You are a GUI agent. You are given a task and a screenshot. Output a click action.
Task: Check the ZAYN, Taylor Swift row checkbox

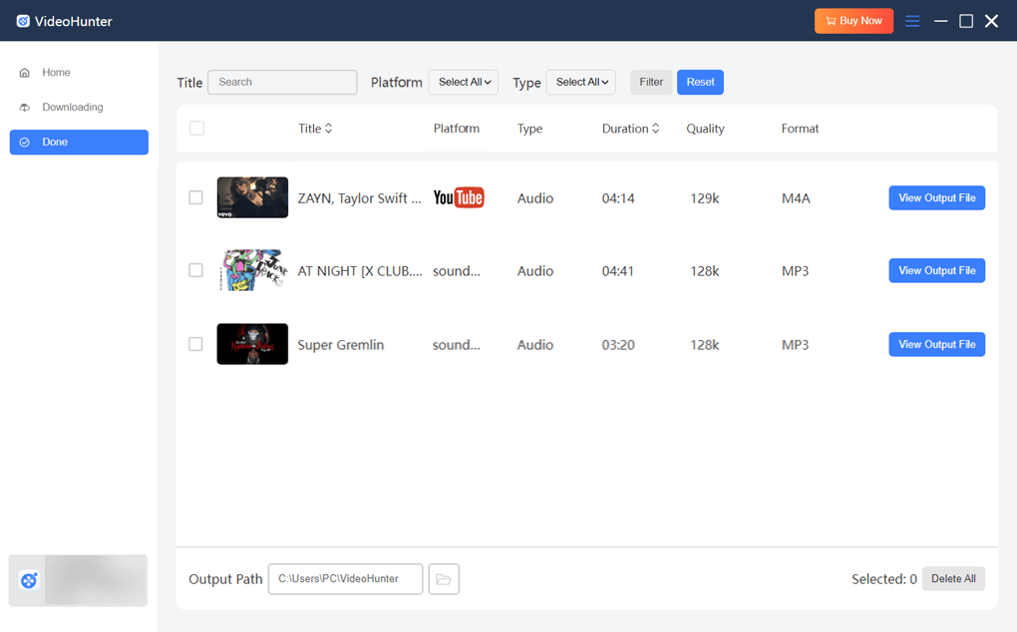tap(196, 197)
